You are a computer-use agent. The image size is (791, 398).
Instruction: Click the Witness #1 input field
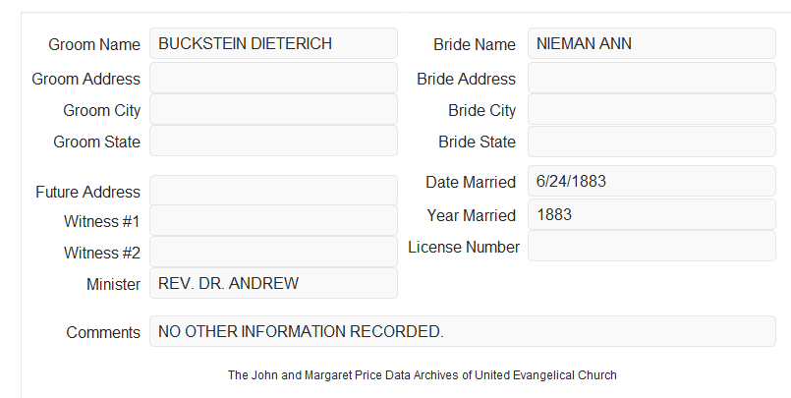pos(273,220)
